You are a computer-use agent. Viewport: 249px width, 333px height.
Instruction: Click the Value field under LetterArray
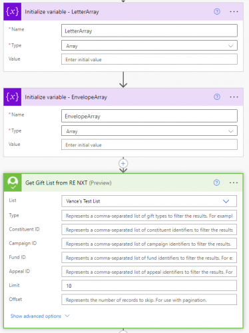(x=149, y=59)
